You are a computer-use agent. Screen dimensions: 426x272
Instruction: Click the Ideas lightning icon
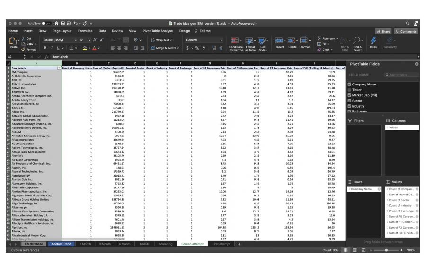373,41
